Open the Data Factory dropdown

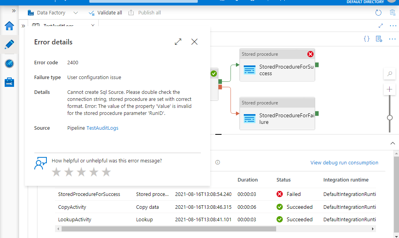coord(76,12)
